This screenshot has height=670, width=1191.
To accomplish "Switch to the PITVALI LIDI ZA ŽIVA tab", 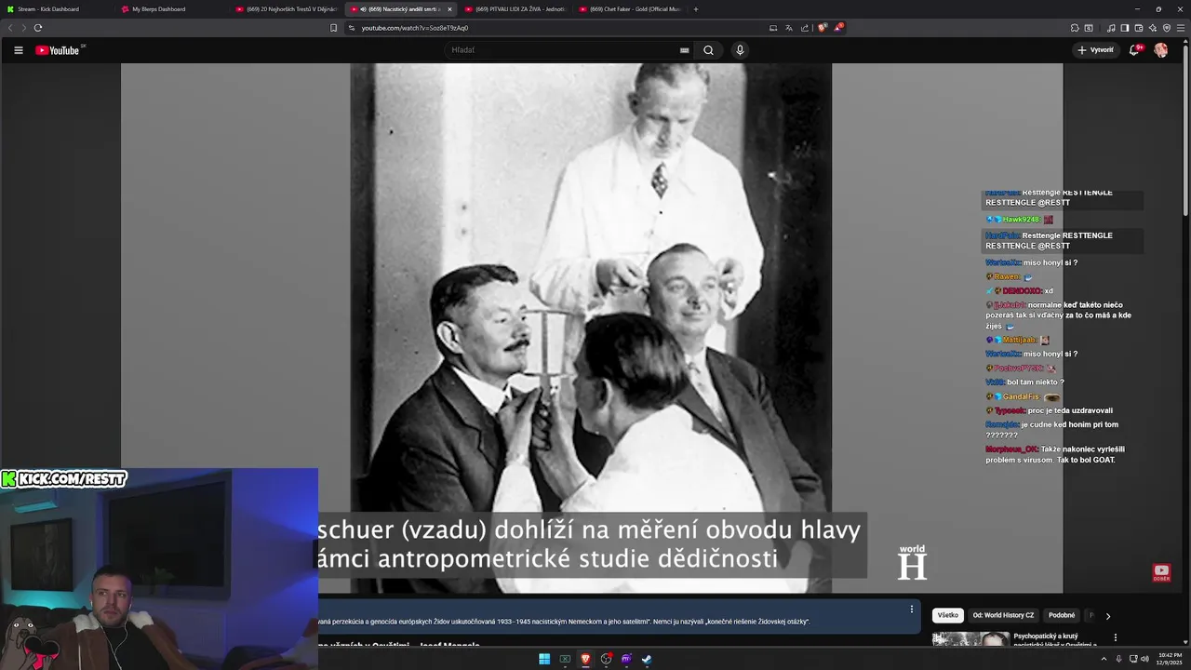I will tap(515, 9).
